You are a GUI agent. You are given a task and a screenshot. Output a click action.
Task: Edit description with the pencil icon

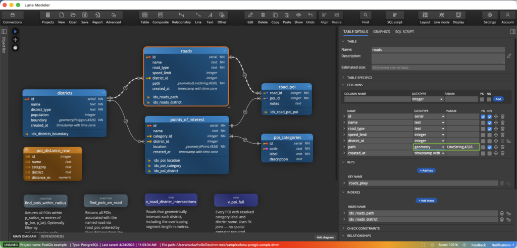click(509, 55)
